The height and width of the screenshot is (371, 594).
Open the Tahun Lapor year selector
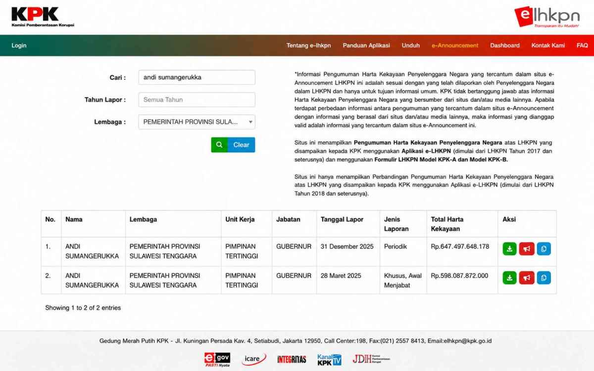(x=197, y=99)
